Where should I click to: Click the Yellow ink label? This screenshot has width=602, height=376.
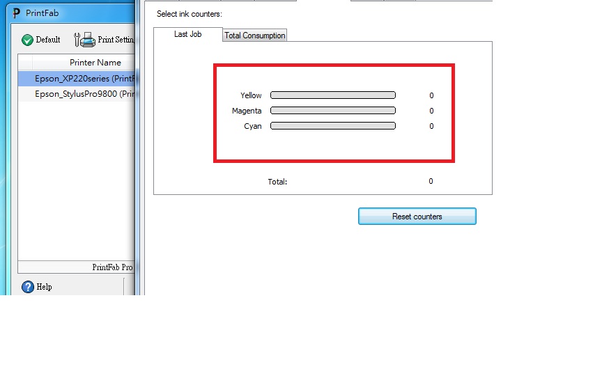pyautogui.click(x=251, y=95)
